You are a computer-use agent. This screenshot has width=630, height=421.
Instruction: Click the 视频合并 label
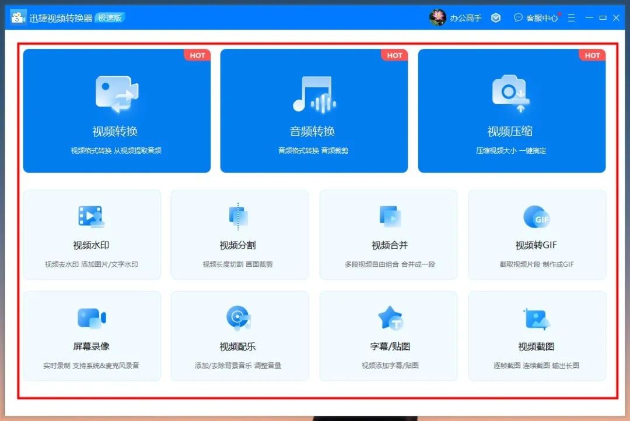coord(390,245)
